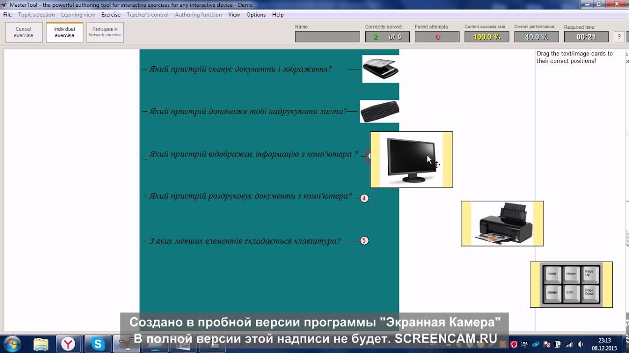Open the Windows Start button

12,344
